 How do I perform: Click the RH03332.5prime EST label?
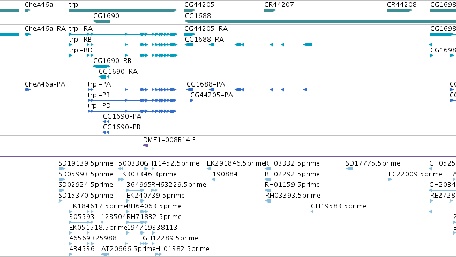tap(292, 163)
